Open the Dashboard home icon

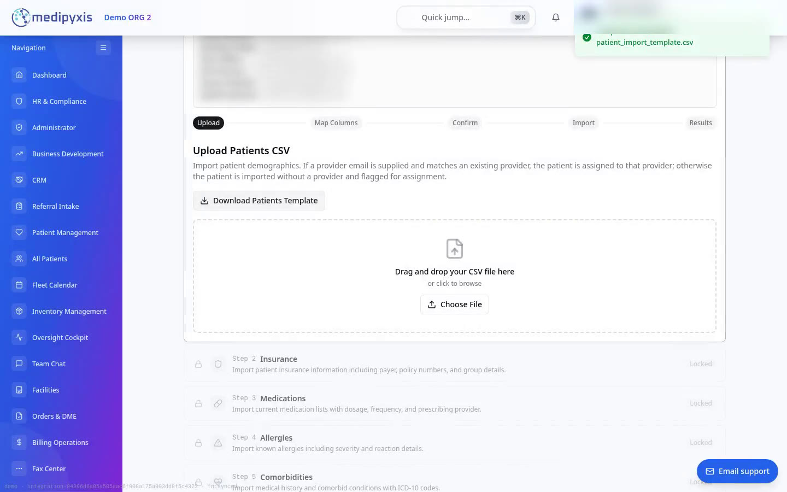pos(19,75)
